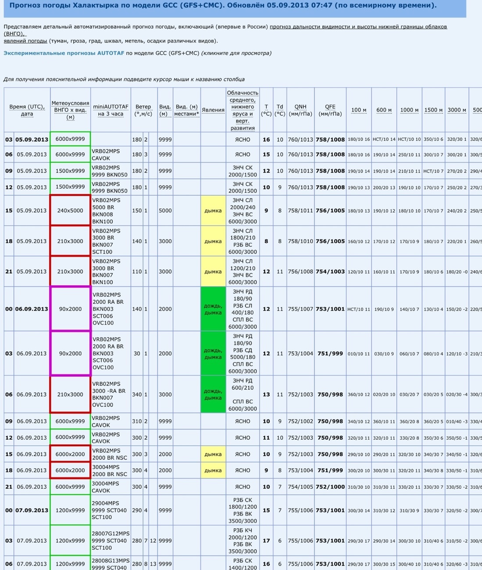Image resolution: width=482 pixels, height=570 pixels.
Task: Select the 100 м column header
Action: pyautogui.click(x=359, y=110)
